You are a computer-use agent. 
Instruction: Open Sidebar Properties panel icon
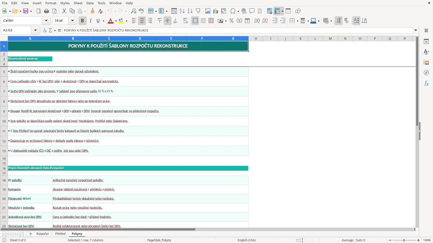coord(426,42)
